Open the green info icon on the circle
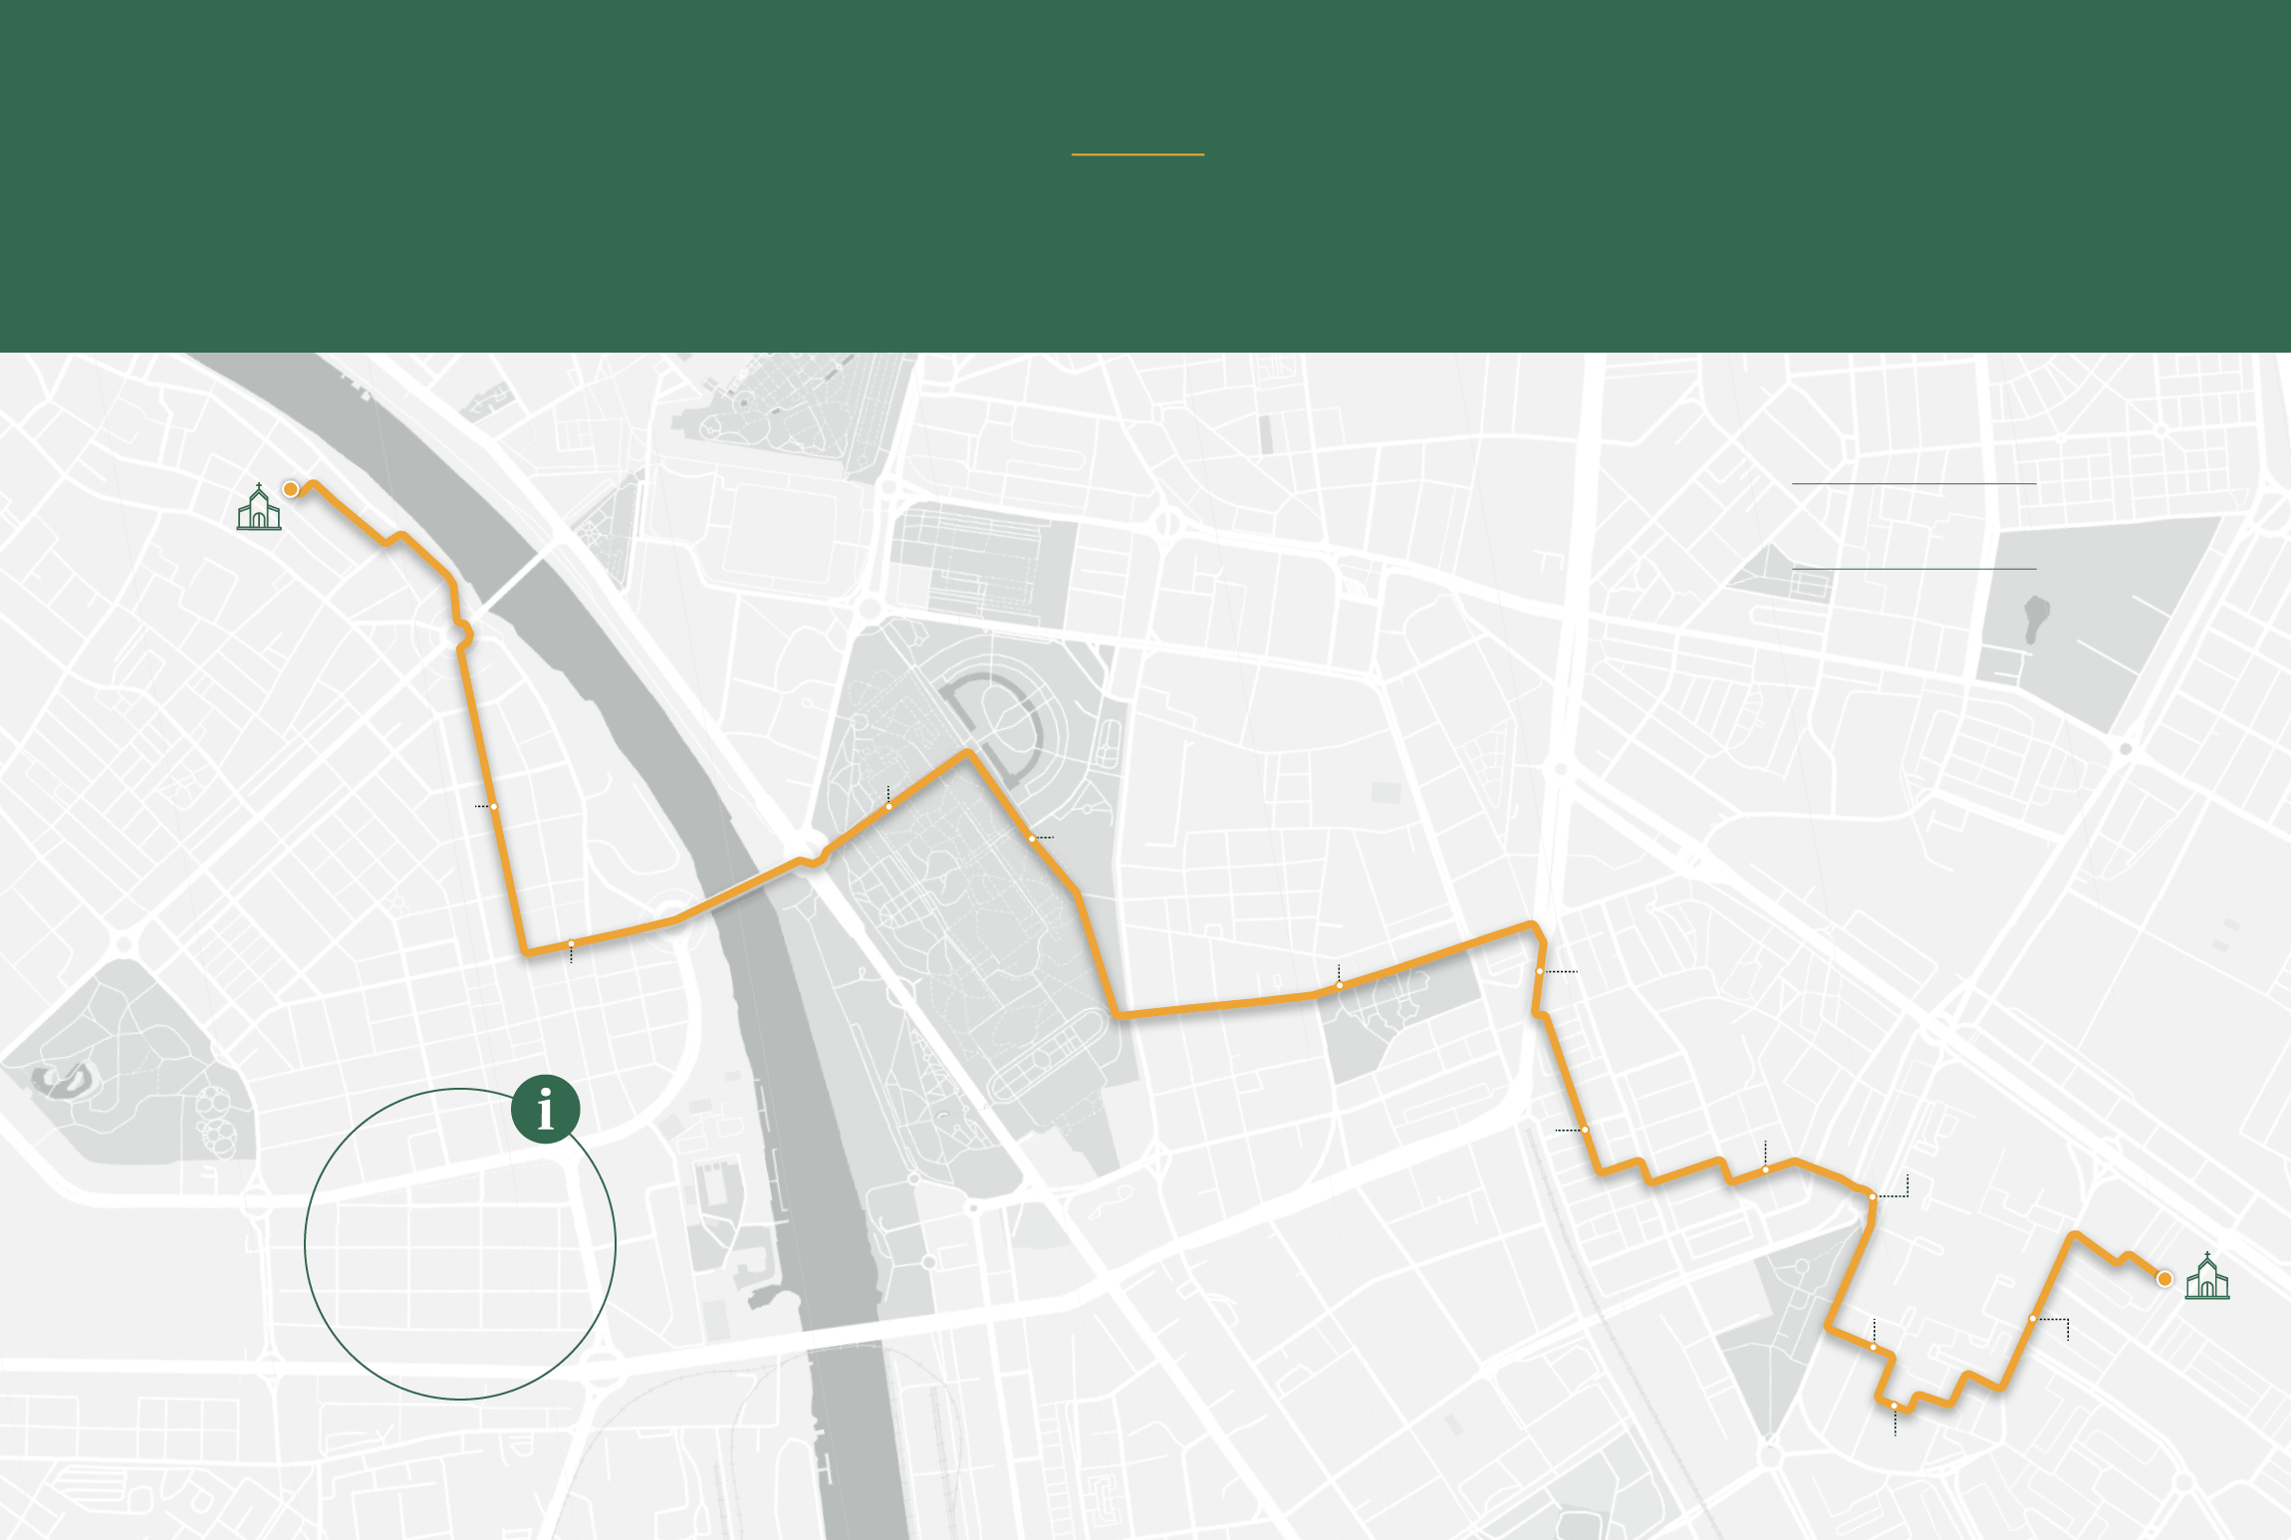2291x1540 pixels. click(x=546, y=1109)
